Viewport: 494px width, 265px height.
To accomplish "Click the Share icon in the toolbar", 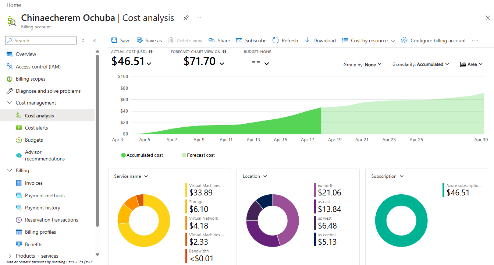I will click(212, 40).
